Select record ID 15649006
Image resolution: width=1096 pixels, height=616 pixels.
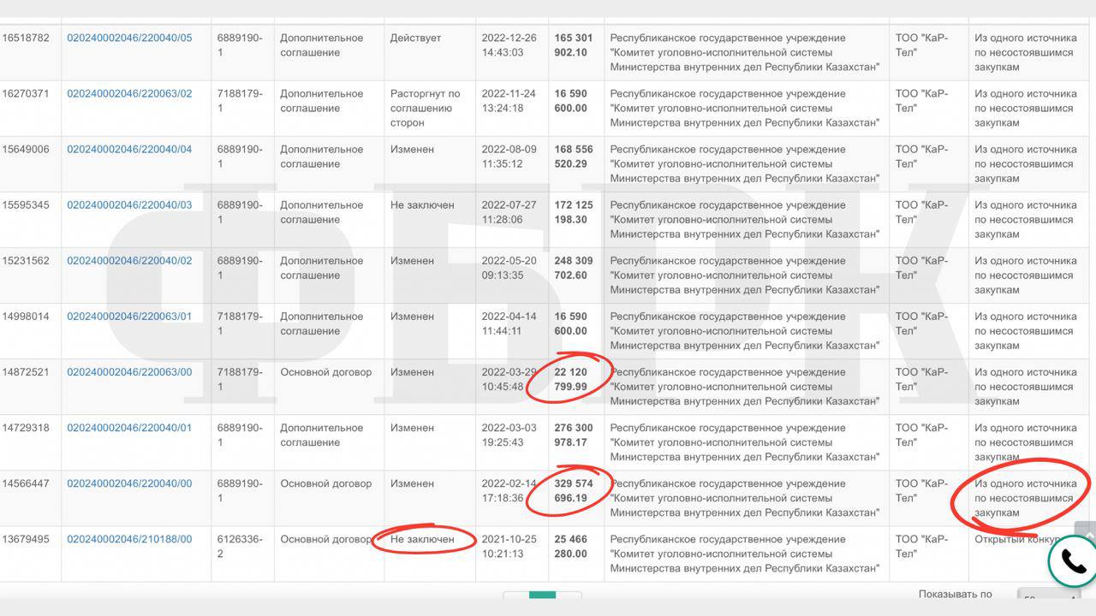tap(26, 149)
